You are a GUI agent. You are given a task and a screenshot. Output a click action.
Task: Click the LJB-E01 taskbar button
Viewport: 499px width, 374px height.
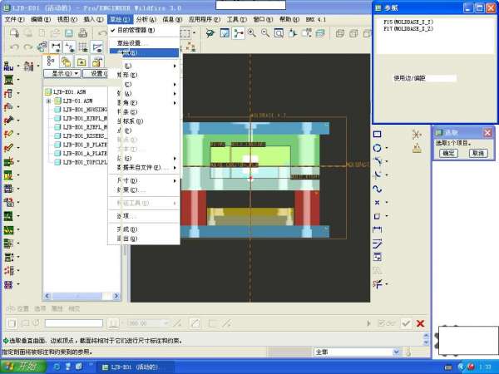point(135,367)
